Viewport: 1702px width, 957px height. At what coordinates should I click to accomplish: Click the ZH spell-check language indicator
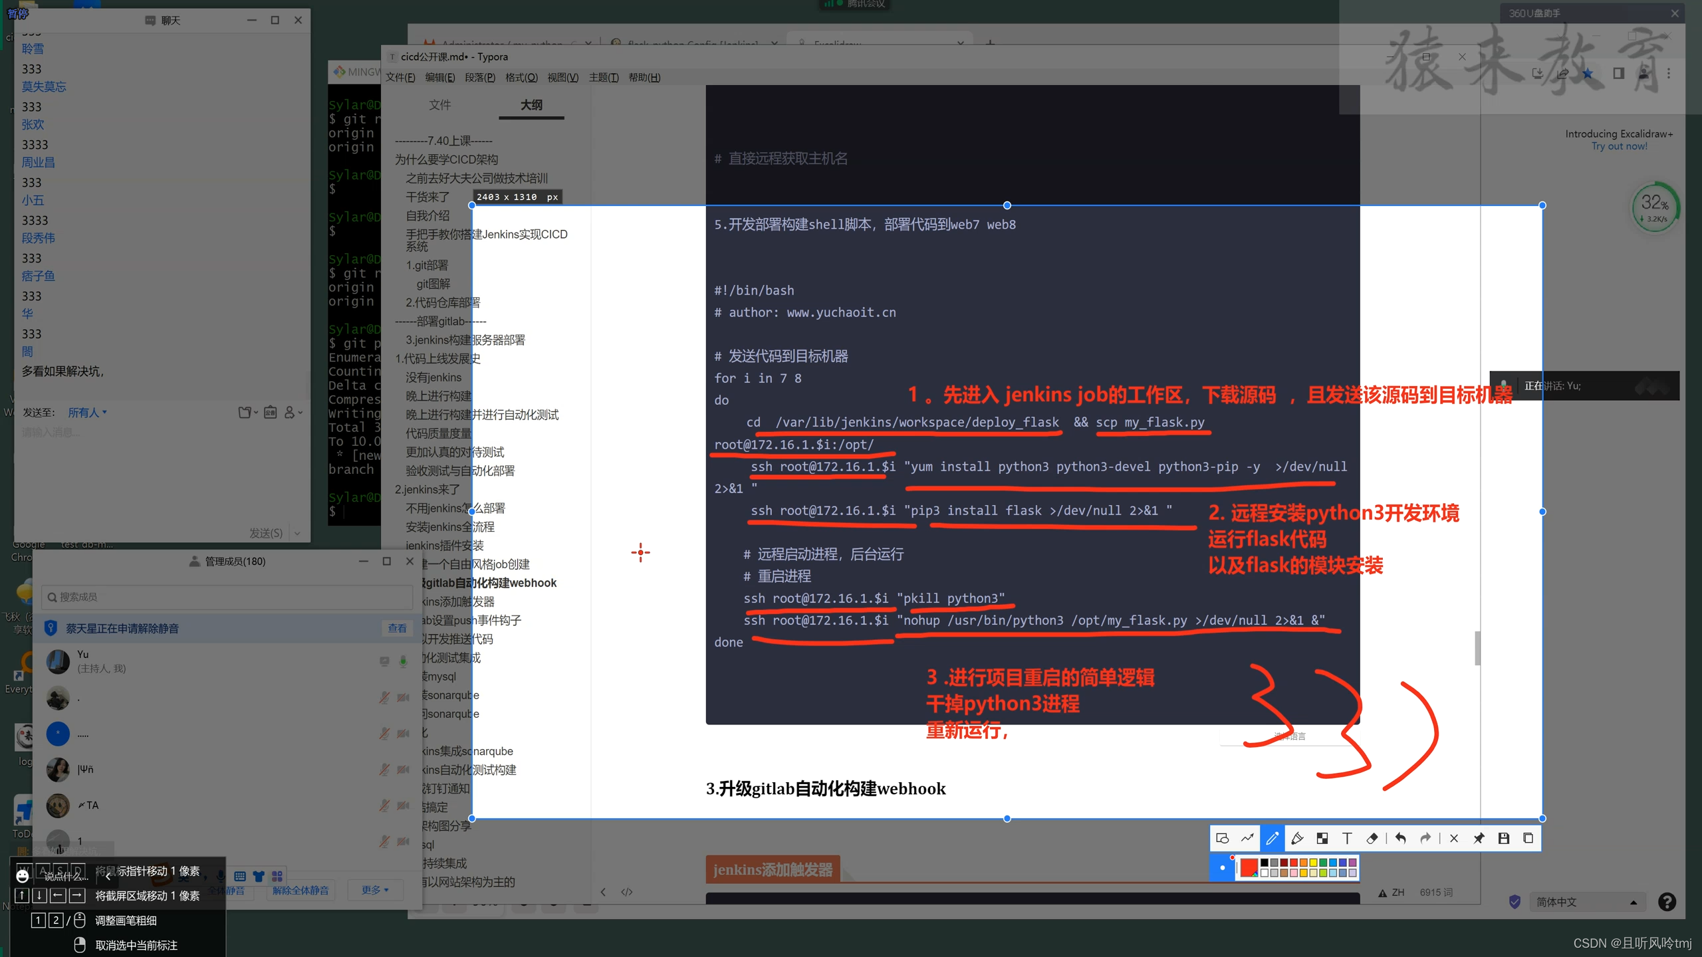1392,893
